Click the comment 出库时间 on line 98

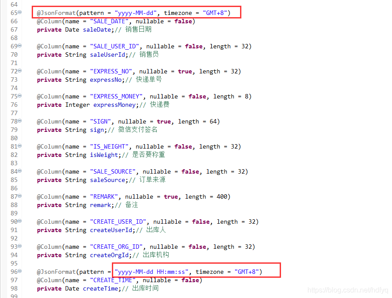145,288
